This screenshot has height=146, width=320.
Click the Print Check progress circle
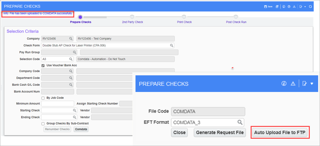click(x=184, y=17)
